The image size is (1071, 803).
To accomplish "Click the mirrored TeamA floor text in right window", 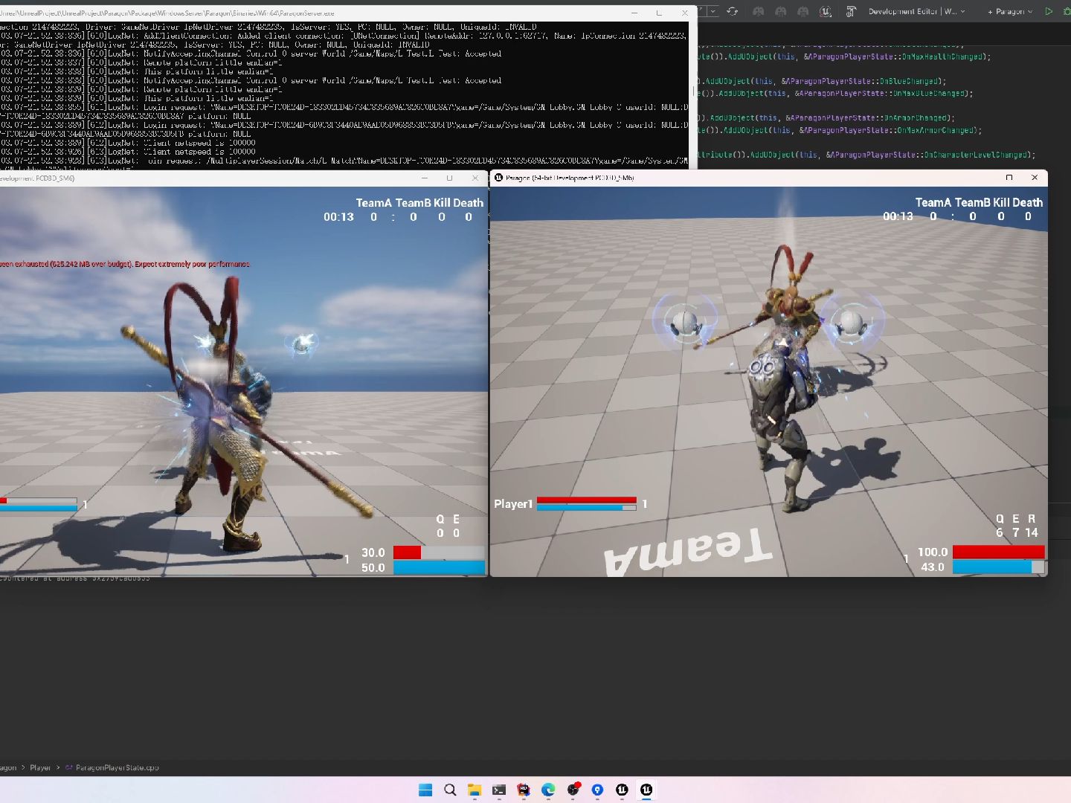I will click(688, 552).
